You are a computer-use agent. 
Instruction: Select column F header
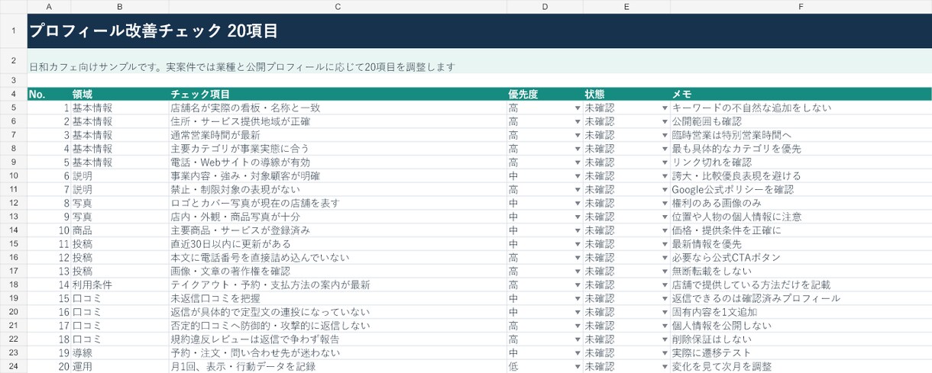click(x=801, y=6)
